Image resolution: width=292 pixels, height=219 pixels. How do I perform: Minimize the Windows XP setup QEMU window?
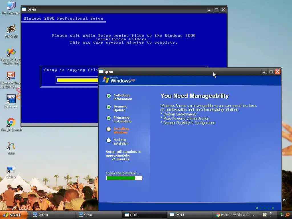click(x=264, y=72)
